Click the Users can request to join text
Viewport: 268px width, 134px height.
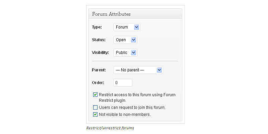(132, 108)
